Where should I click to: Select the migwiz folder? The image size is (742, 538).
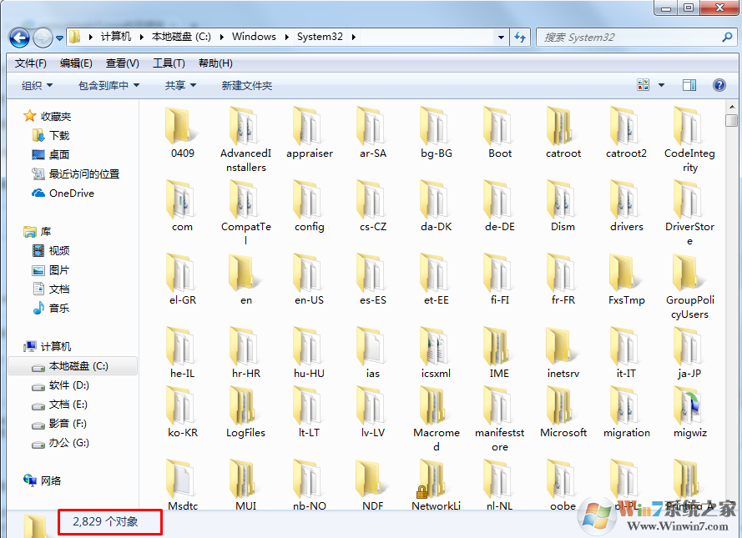[689, 412]
